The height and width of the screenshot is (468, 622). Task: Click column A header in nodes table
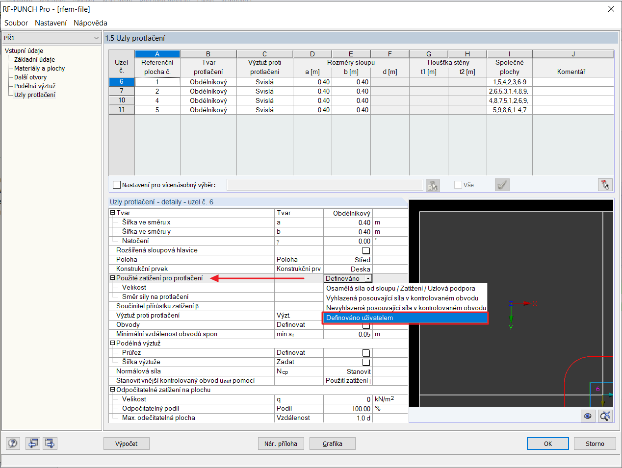157,54
